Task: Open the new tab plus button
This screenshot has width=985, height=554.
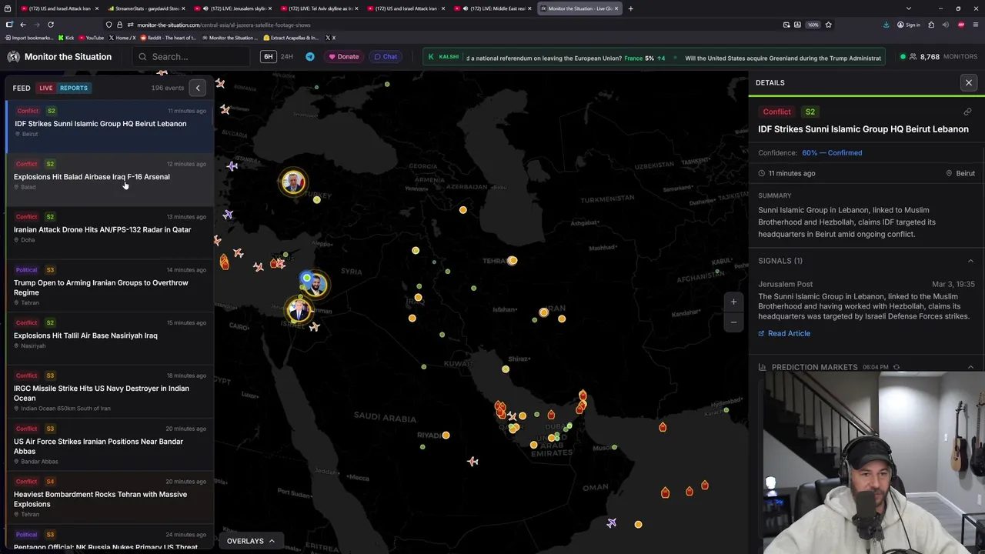Action: tap(630, 8)
